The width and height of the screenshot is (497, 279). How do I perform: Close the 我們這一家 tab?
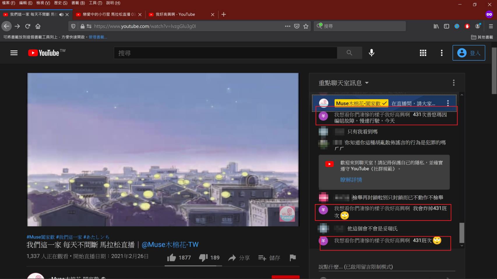(x=67, y=14)
